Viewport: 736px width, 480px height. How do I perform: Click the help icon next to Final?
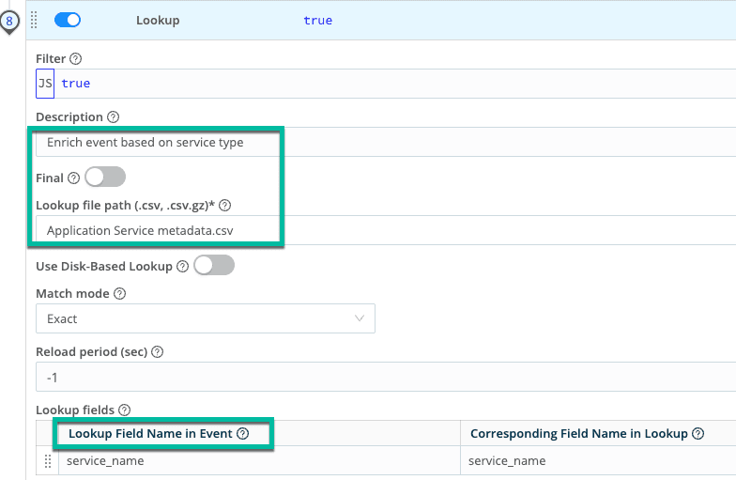pos(74,178)
